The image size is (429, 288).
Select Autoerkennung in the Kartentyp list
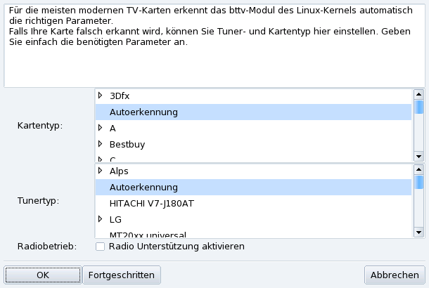[143, 112]
